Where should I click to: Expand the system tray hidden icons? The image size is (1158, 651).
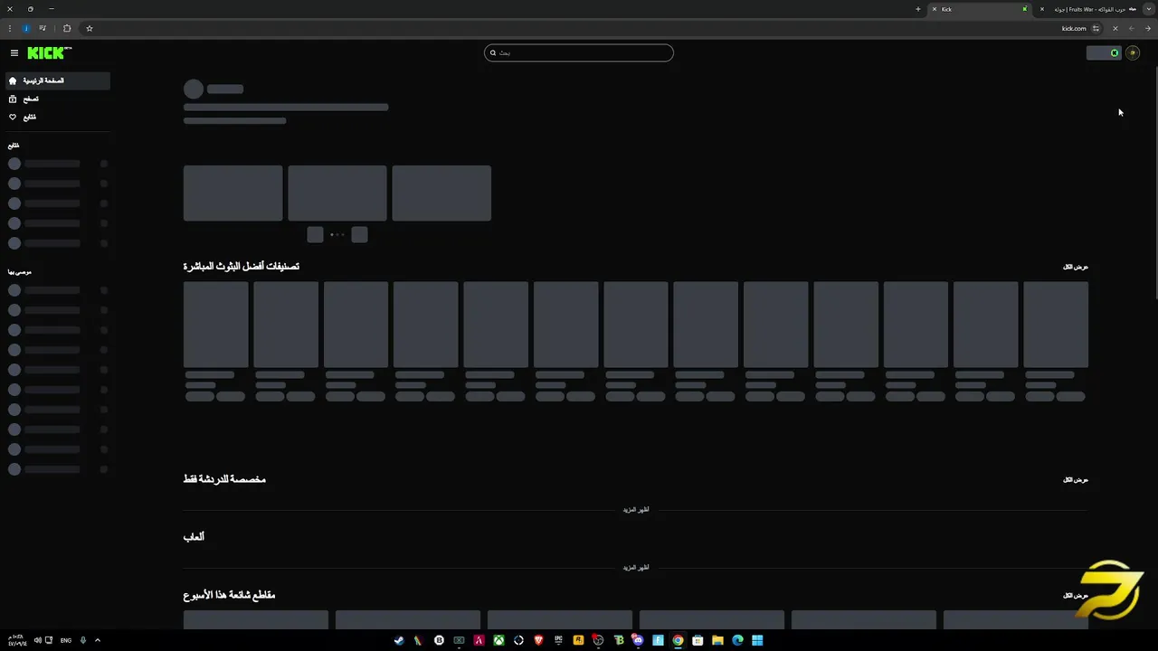[x=98, y=640]
